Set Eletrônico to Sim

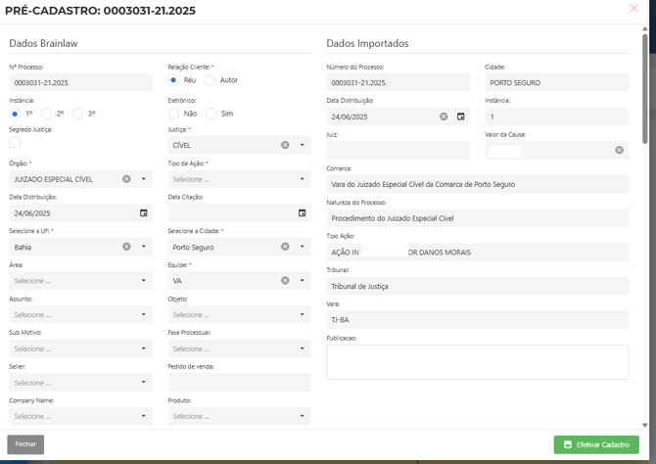click(x=211, y=114)
